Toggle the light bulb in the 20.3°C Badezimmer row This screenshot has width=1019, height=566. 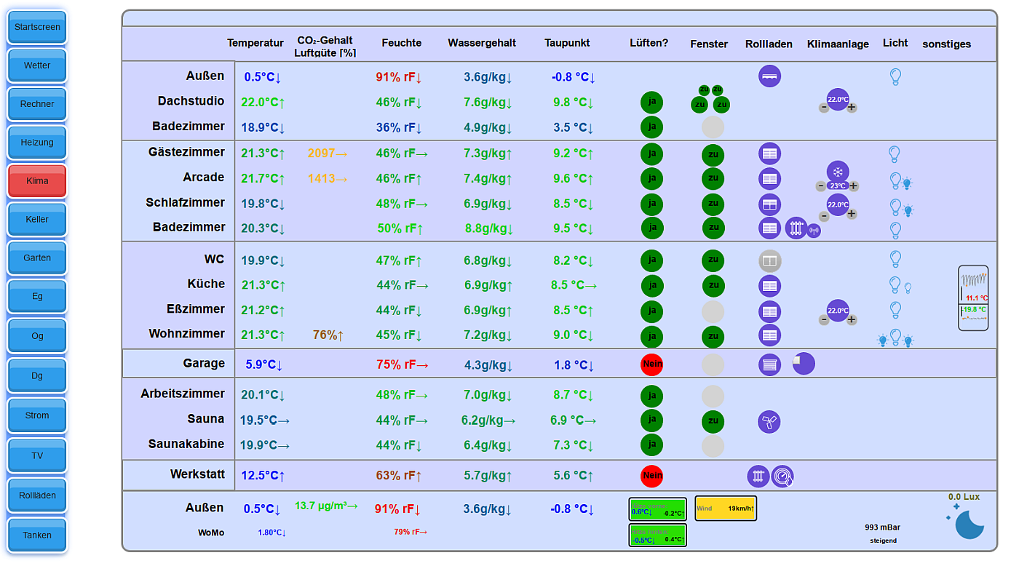pyautogui.click(x=895, y=231)
